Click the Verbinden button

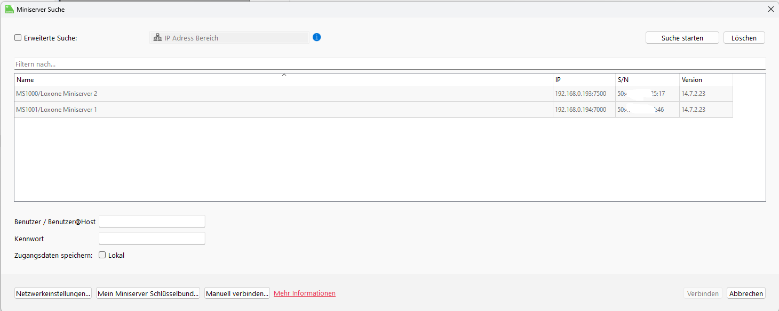coord(703,293)
